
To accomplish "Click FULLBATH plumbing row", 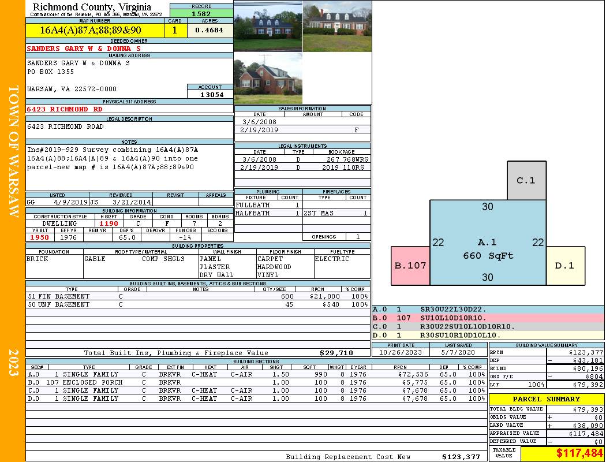I will [268, 205].
